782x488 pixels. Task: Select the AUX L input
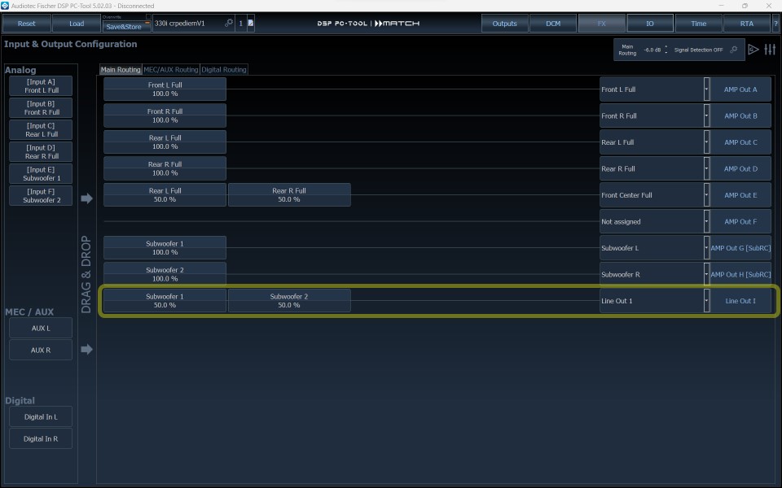tap(41, 328)
